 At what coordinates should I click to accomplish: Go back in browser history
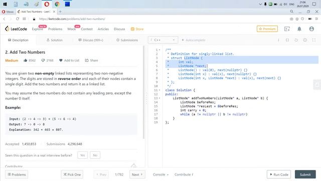pos(4,19)
